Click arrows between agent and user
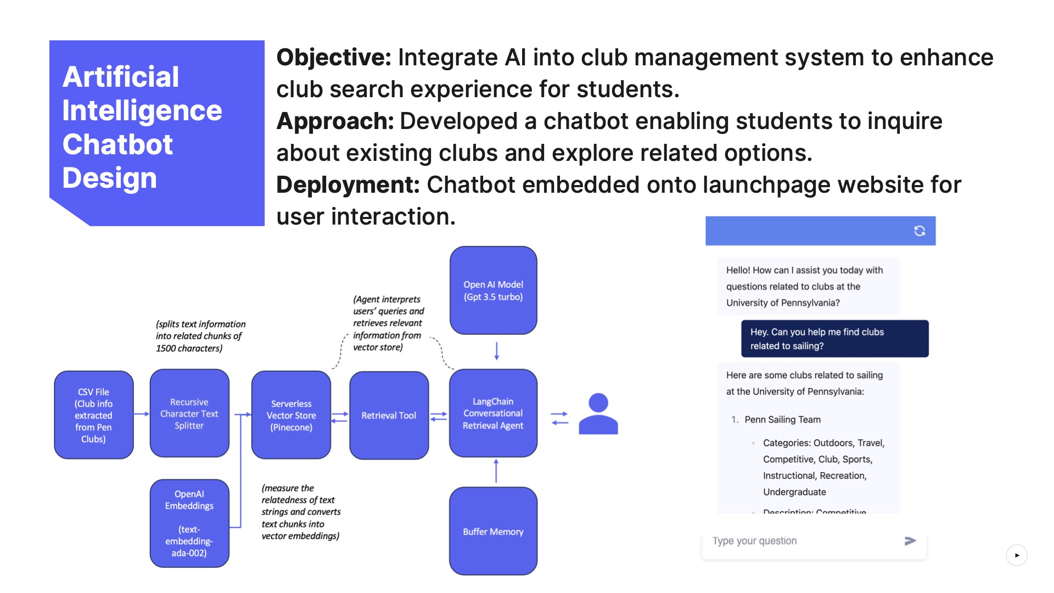 [x=559, y=418]
